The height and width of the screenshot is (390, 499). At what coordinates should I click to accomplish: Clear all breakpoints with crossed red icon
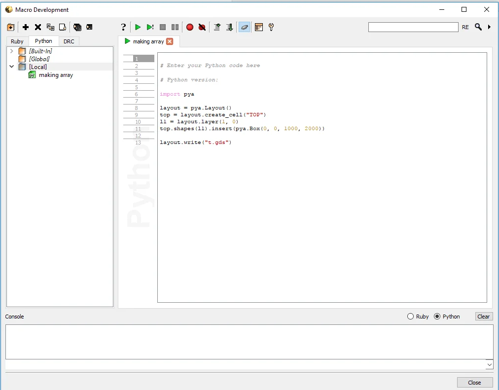pyautogui.click(x=202, y=27)
